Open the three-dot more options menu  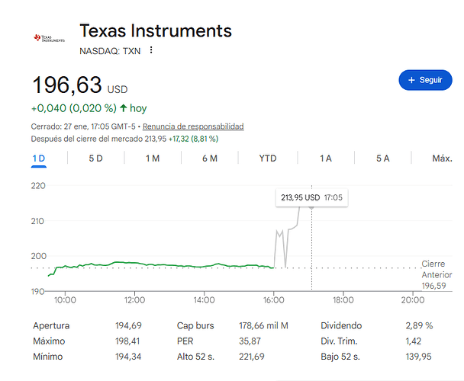(x=151, y=50)
